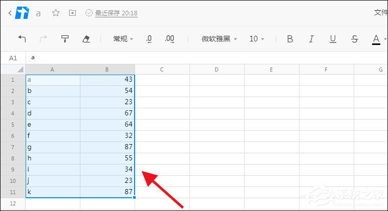
Task: Click the redo arrow icon
Action: (44, 39)
